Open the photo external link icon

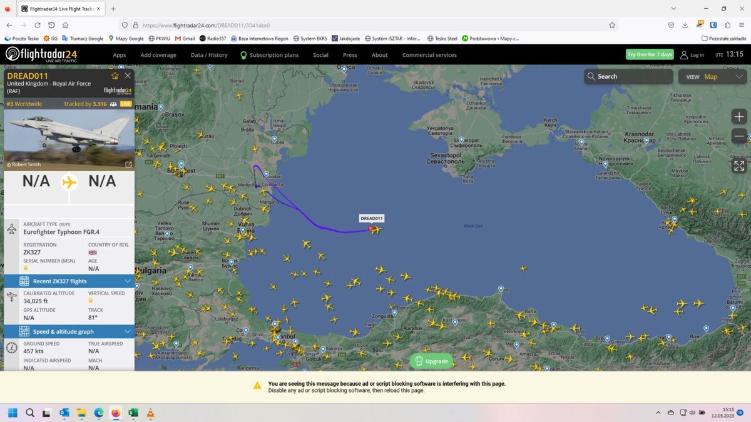tap(128, 164)
